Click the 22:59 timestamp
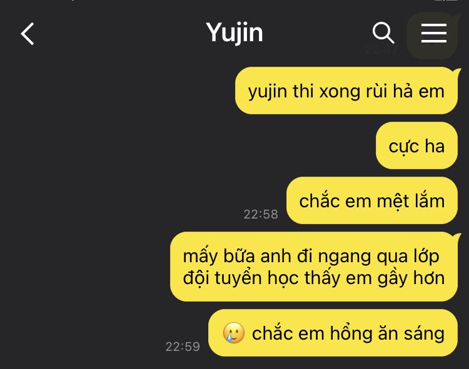This screenshot has height=369, width=469. tap(183, 347)
